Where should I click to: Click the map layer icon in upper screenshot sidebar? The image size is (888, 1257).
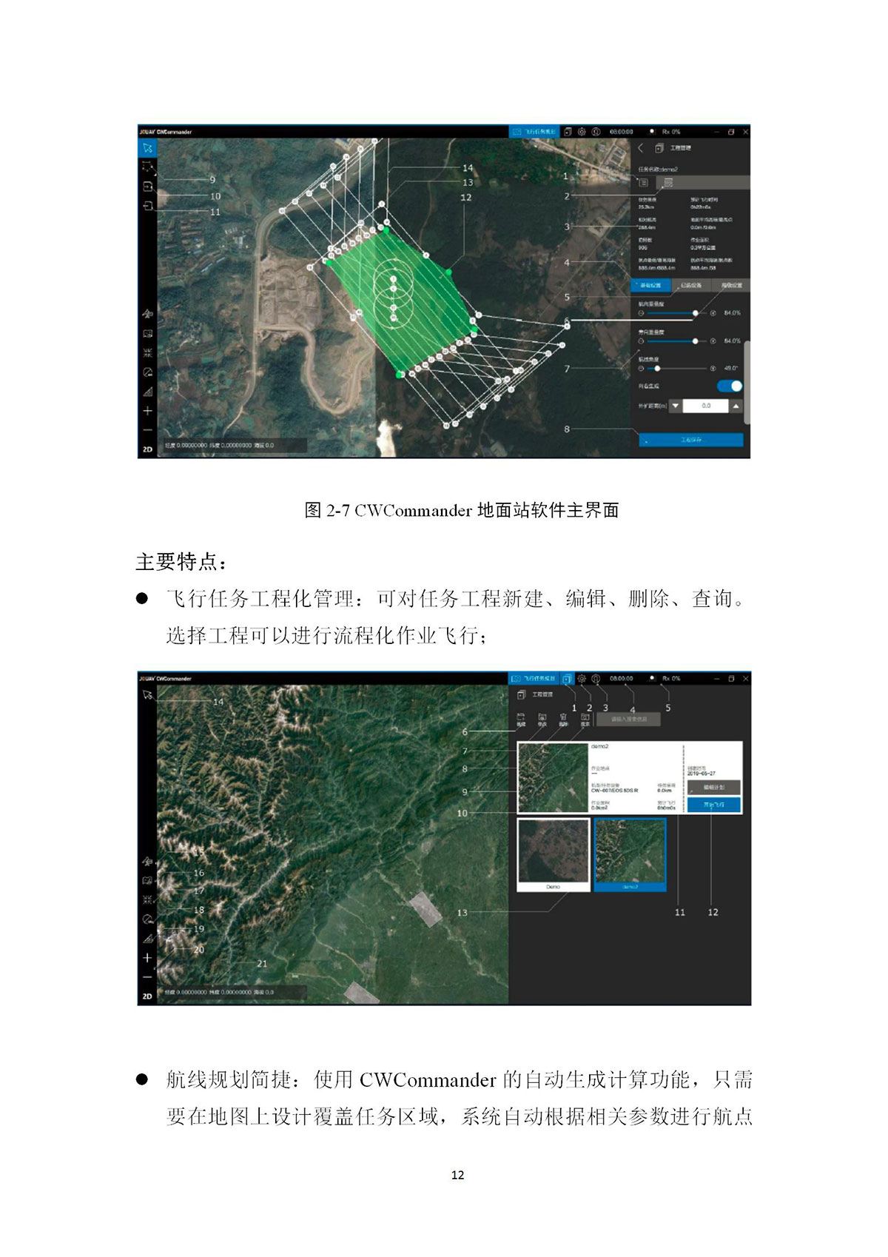(147, 334)
